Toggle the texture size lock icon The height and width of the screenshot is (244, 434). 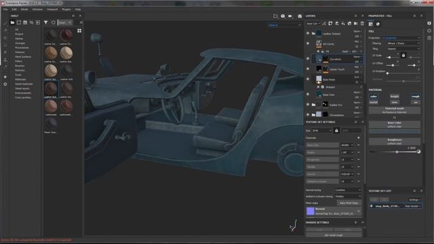[336, 131]
